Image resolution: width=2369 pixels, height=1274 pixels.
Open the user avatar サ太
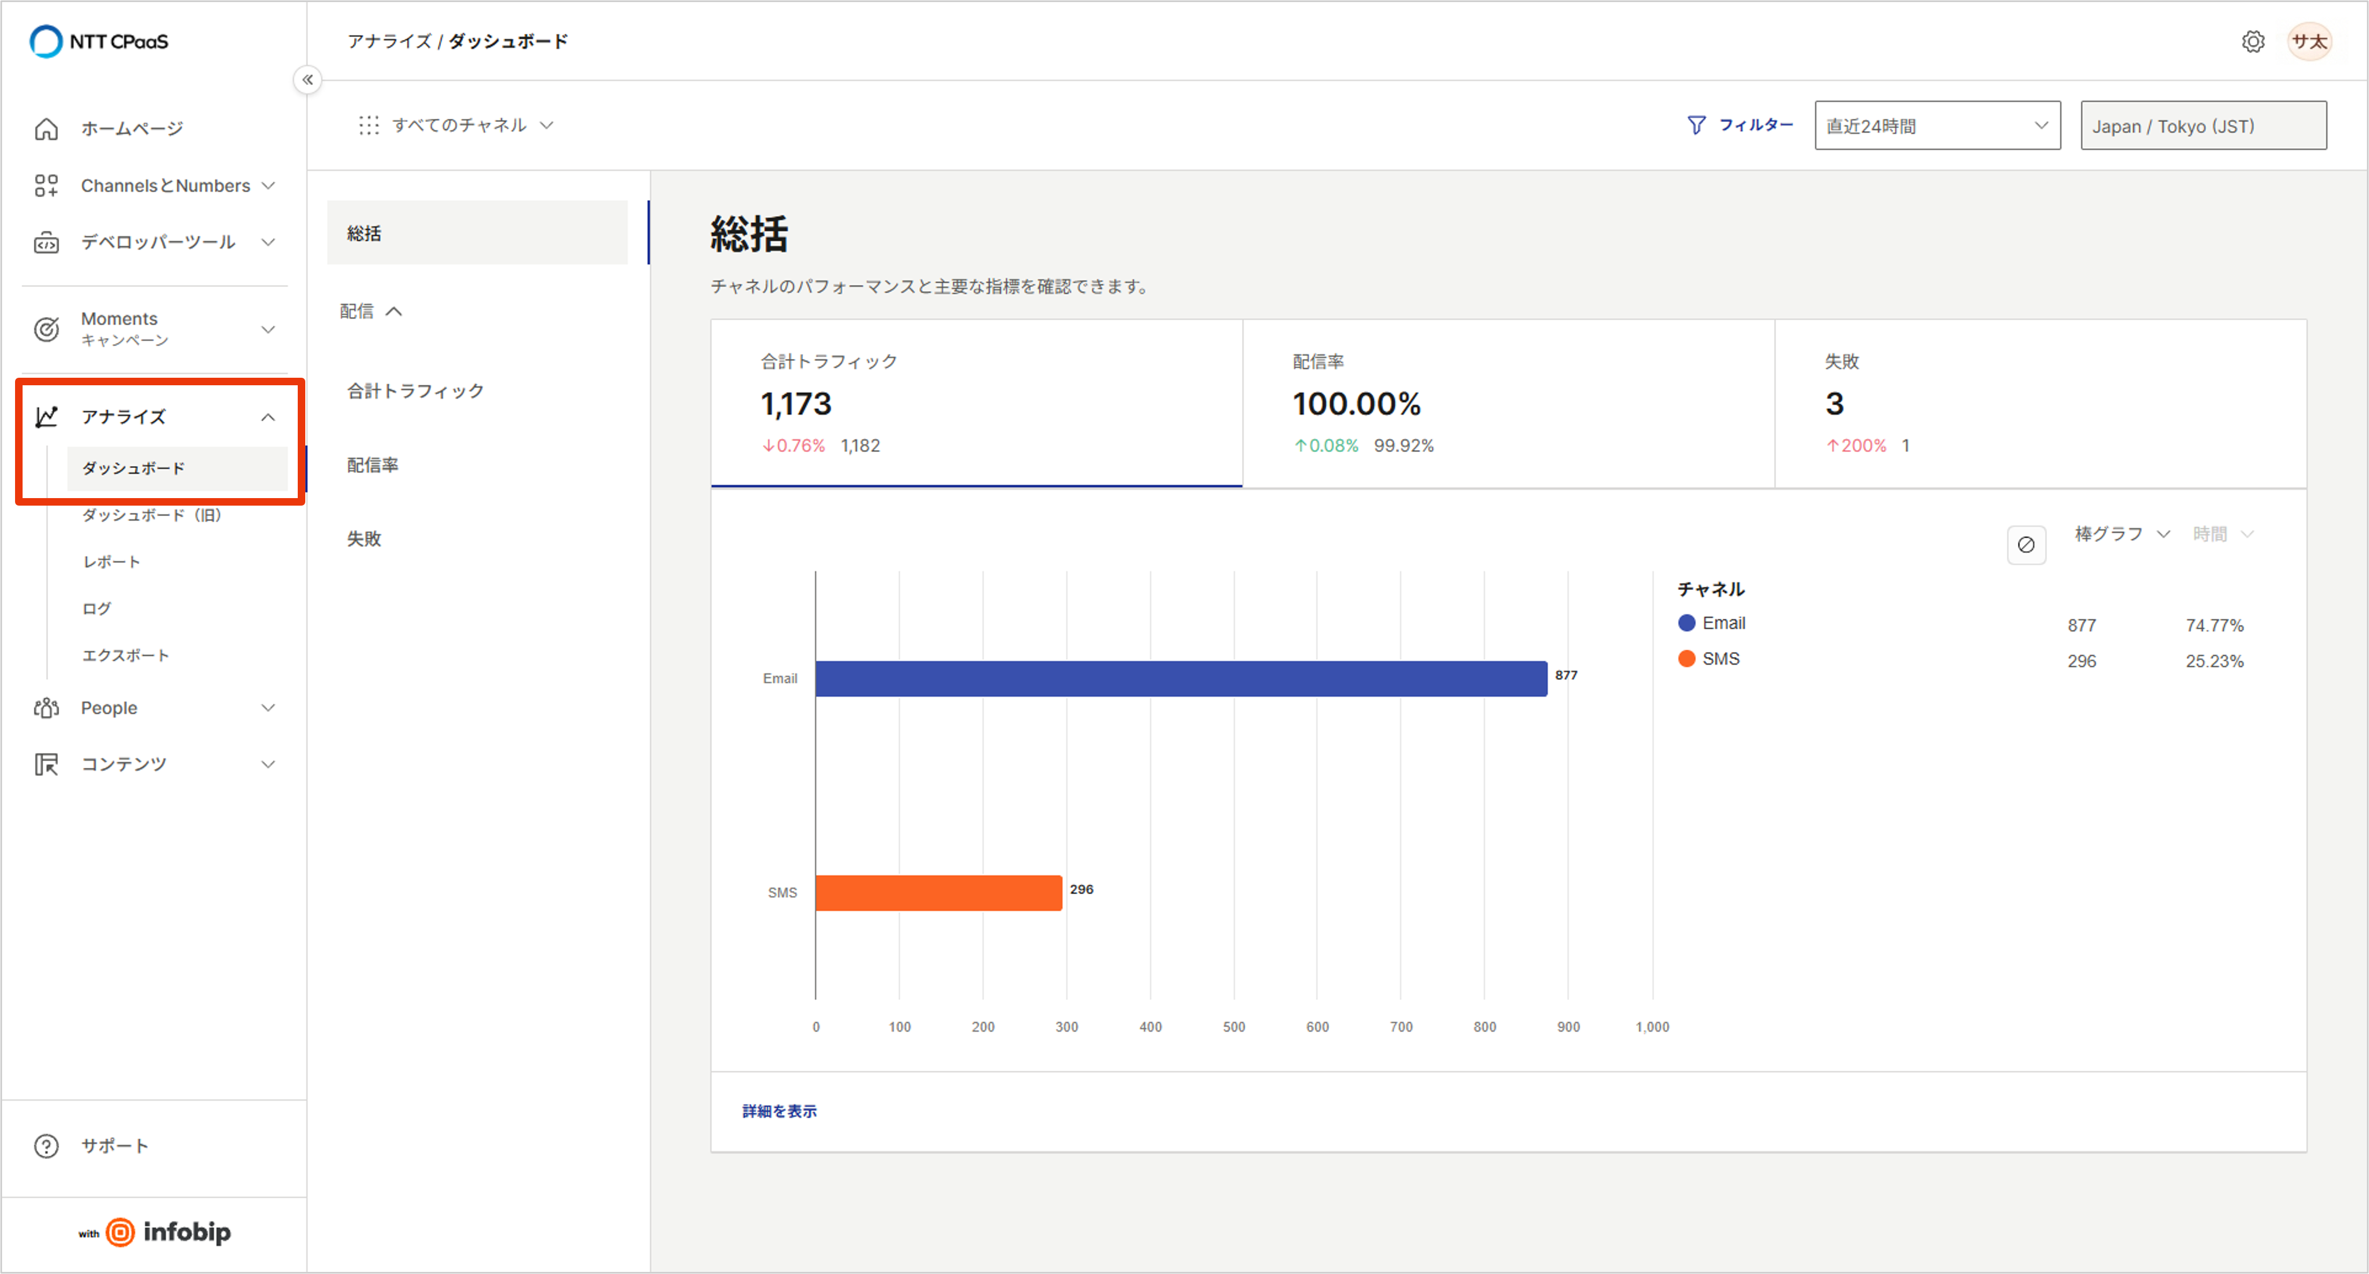(x=2309, y=41)
